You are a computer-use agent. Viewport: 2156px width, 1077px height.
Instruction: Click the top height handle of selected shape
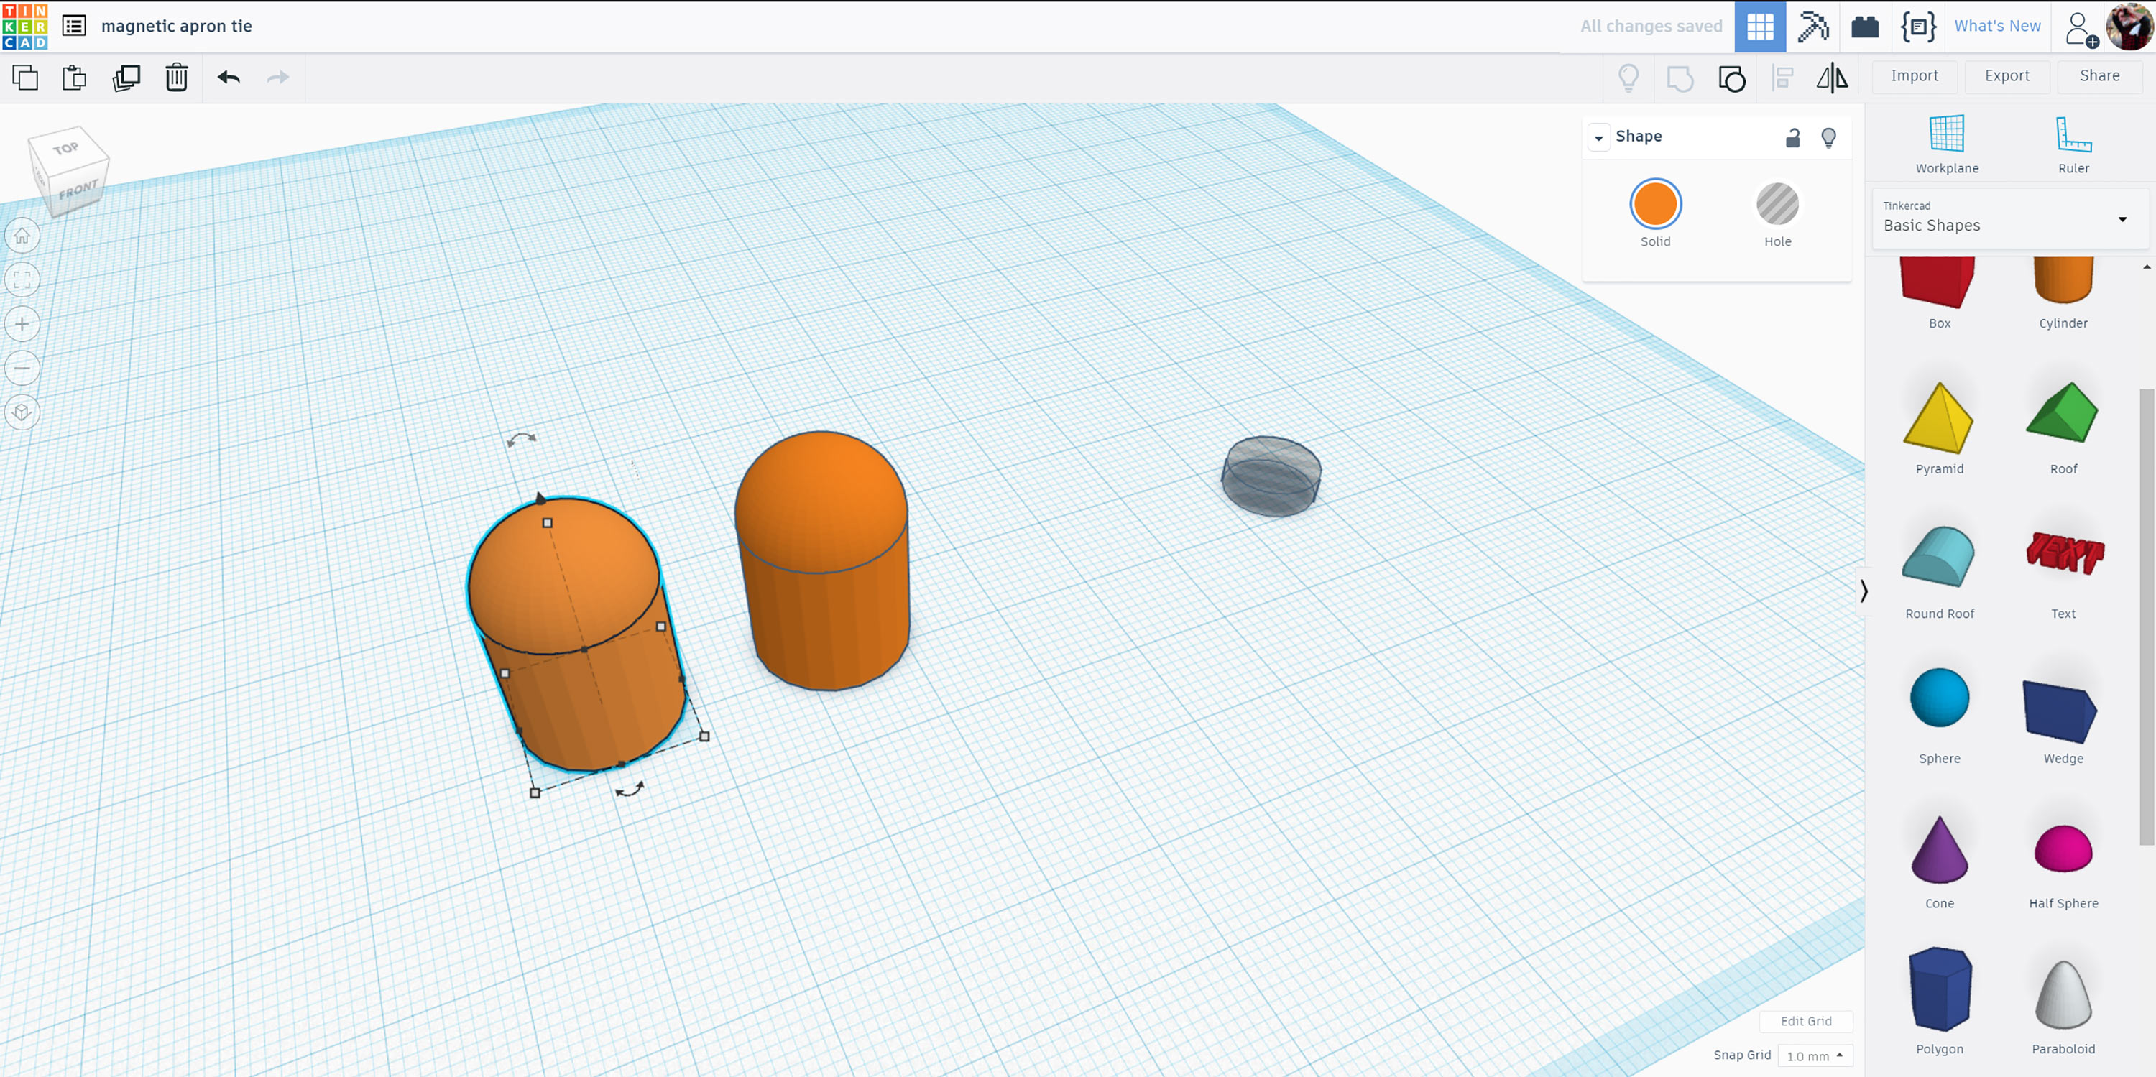click(x=548, y=523)
